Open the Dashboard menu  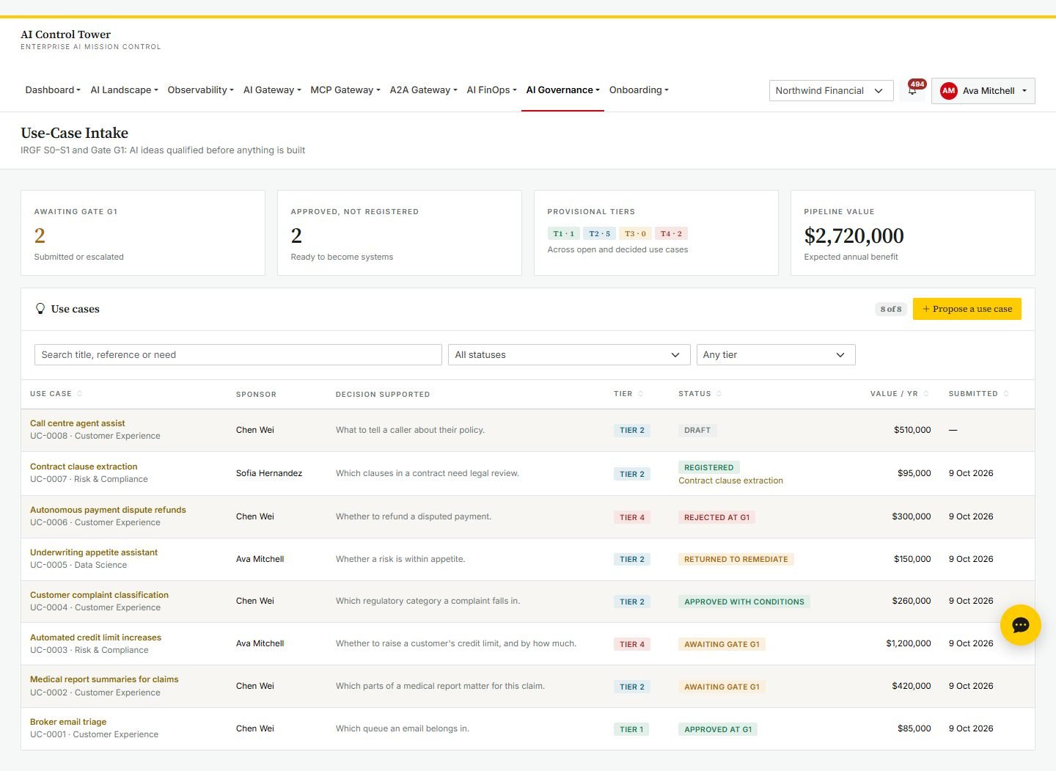[53, 90]
